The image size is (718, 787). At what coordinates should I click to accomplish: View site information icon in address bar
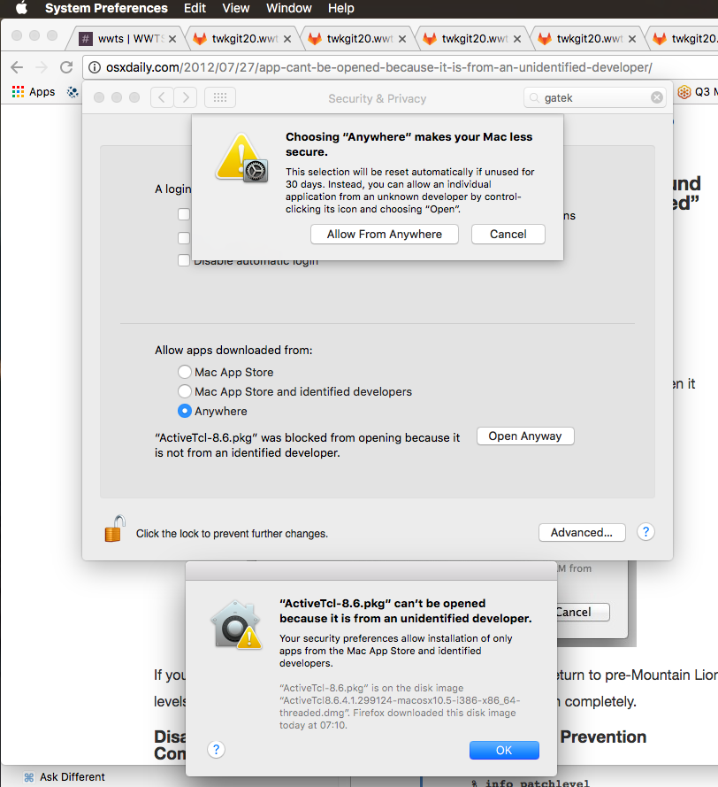95,67
